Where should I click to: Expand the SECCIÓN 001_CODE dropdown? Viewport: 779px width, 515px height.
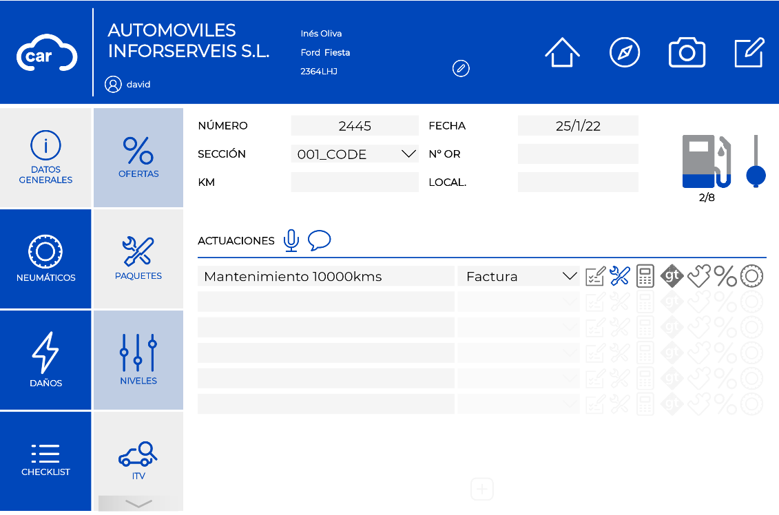355,154
